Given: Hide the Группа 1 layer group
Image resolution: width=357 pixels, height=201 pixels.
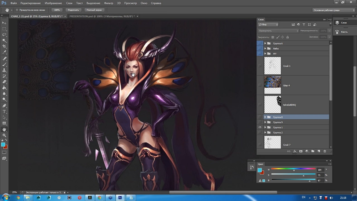Looking at the screenshot, I should point(260,127).
